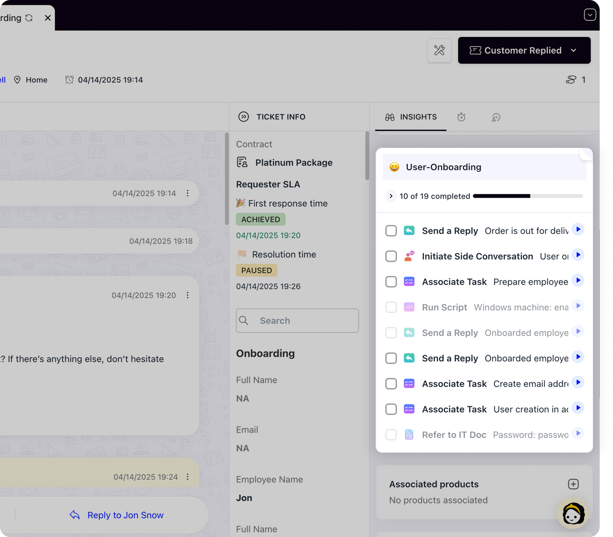Switch to the Insights tab
The width and height of the screenshot is (613, 537).
[x=411, y=117]
